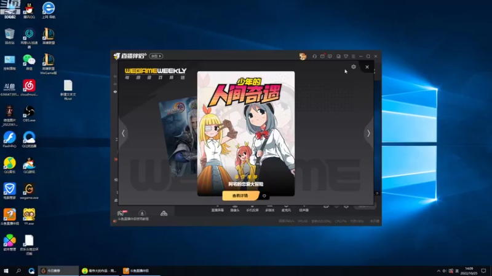Open the headset customer service icon
This screenshot has height=276, width=492.
click(x=314, y=56)
